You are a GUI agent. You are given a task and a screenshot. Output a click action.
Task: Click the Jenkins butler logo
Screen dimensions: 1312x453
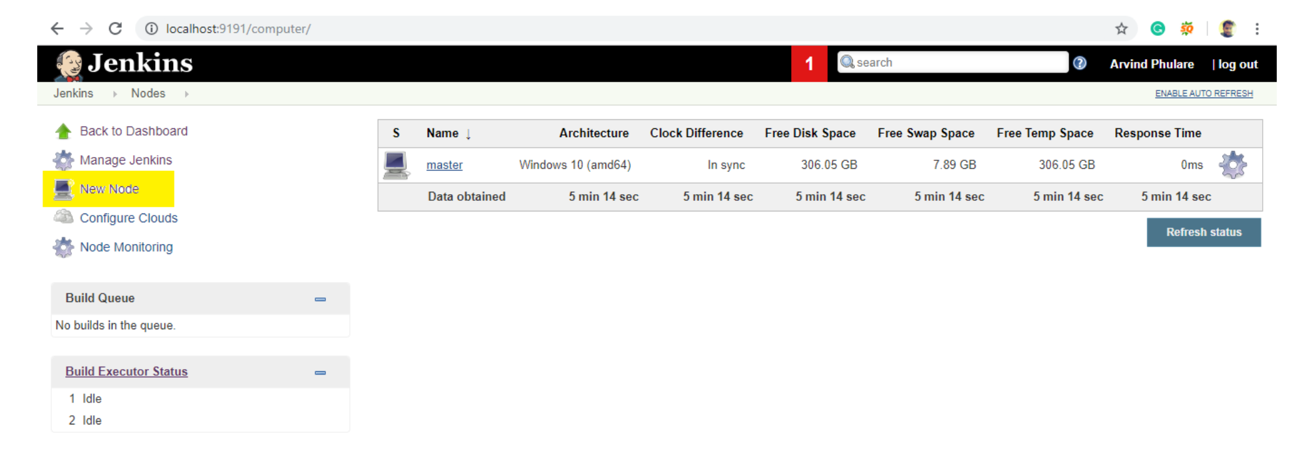(x=69, y=65)
